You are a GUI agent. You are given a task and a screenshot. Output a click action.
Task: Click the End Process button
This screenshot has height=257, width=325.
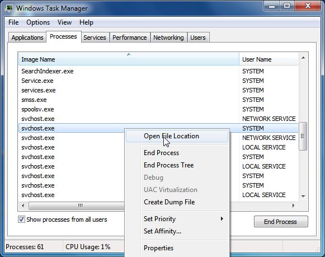click(x=281, y=222)
